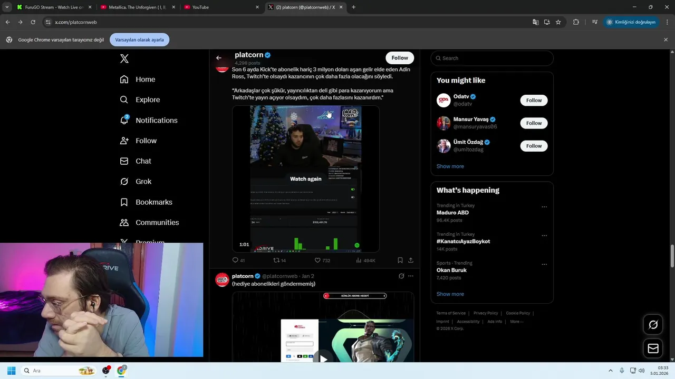Open Grok icon on Jan 2 post
The image size is (675, 379).
tap(401, 276)
